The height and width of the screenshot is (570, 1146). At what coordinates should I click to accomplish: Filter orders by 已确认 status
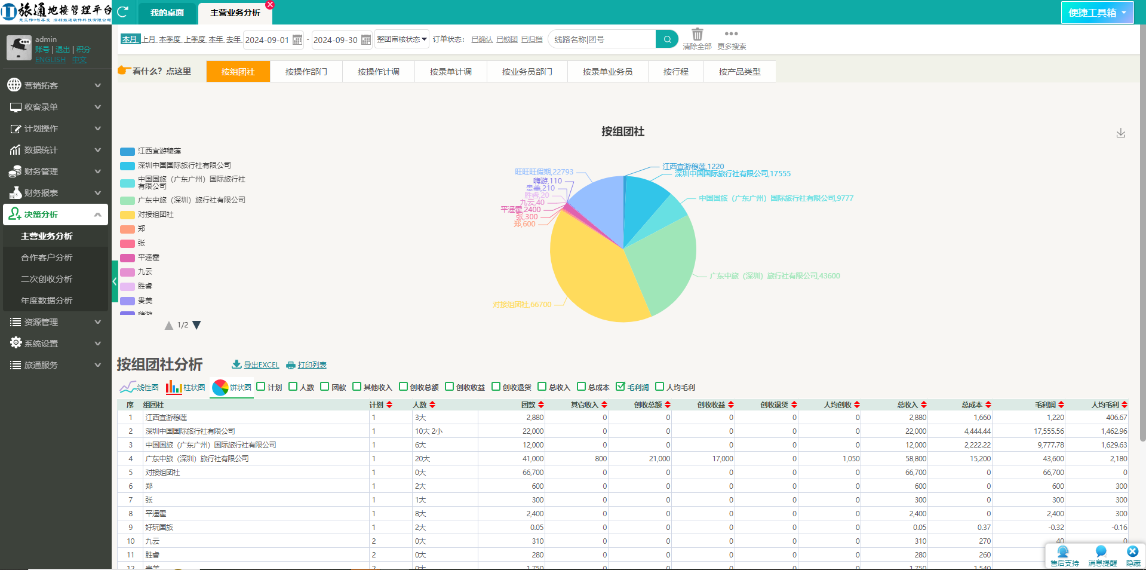[x=482, y=39]
